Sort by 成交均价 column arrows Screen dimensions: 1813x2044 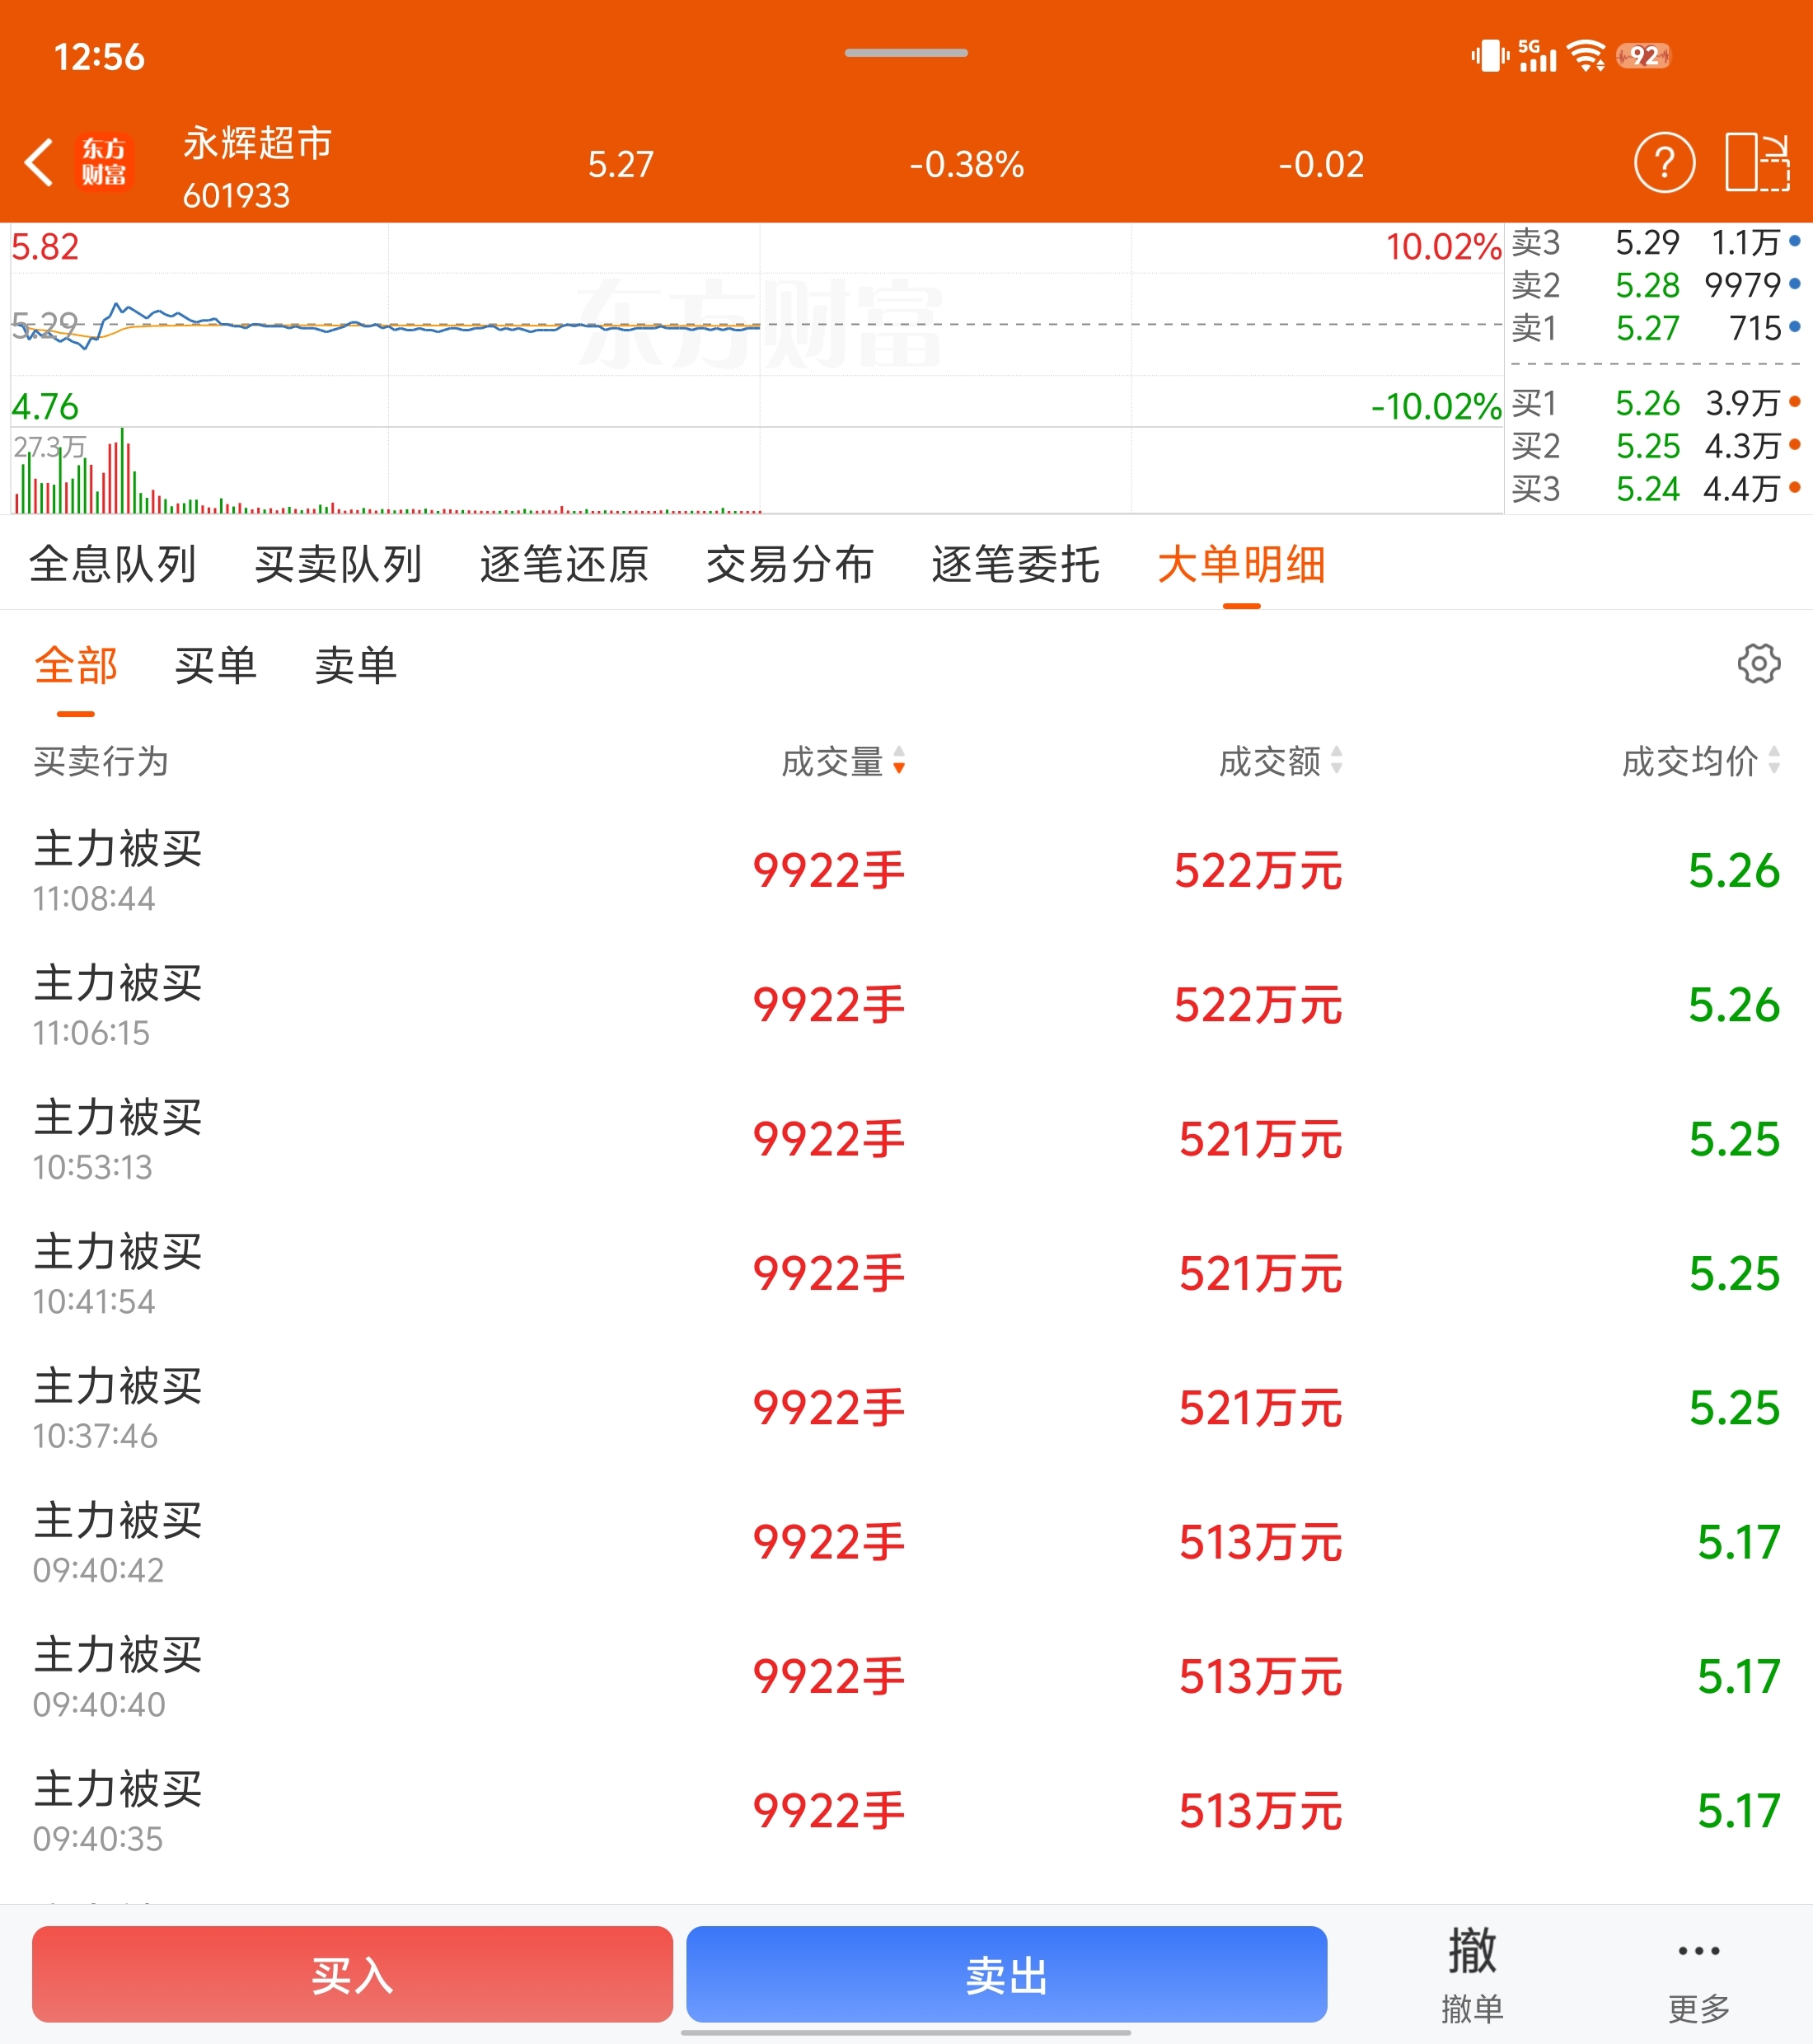pyautogui.click(x=1774, y=761)
